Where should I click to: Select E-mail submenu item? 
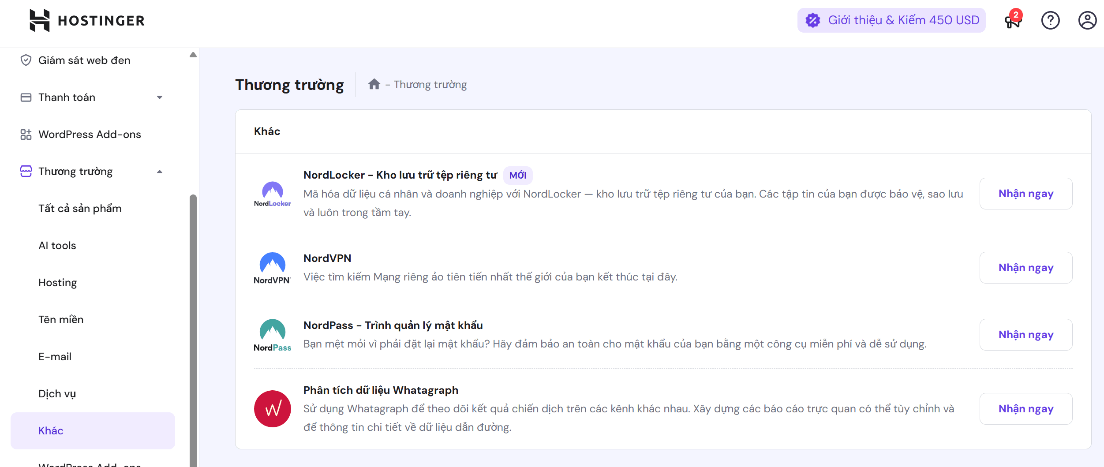coord(55,356)
